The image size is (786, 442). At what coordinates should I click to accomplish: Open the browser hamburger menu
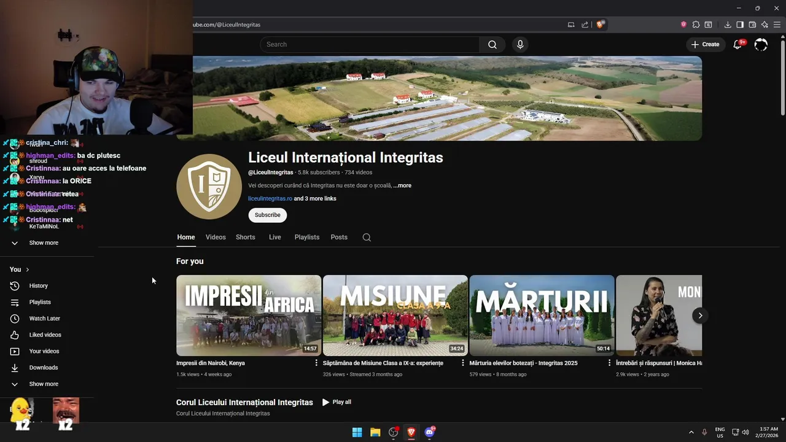pos(777,25)
